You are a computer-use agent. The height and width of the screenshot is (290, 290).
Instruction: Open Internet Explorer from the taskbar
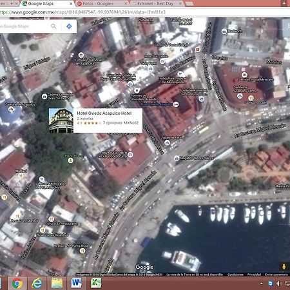pyautogui.click(x=37, y=283)
